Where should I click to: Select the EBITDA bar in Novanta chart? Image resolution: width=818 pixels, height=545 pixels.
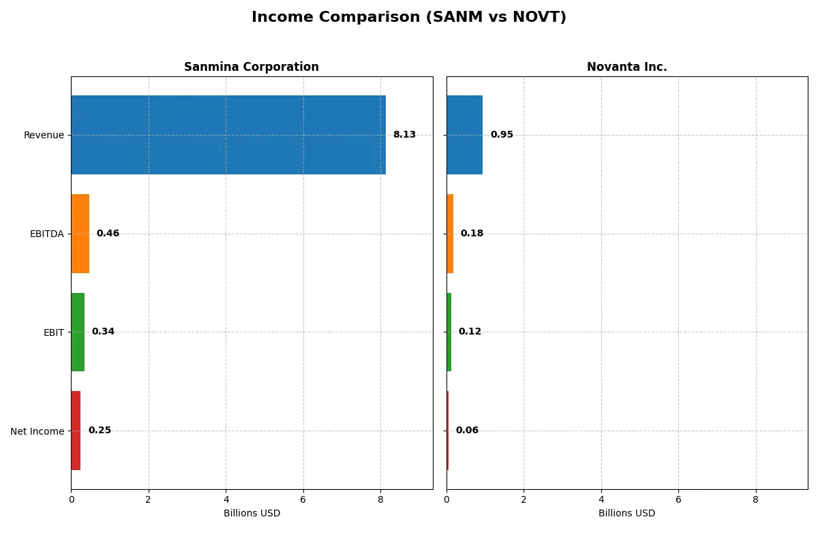click(x=450, y=233)
